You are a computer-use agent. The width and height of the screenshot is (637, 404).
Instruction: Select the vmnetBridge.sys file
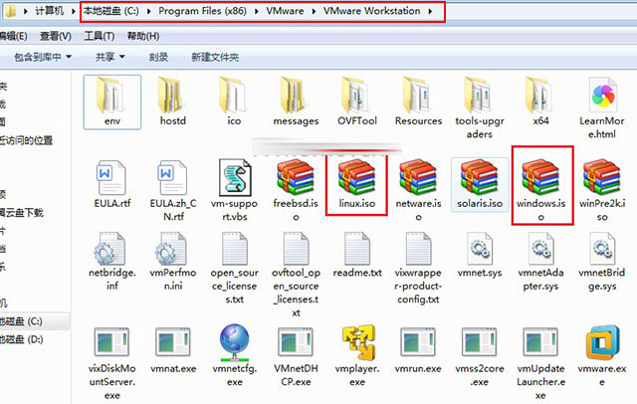pyautogui.click(x=602, y=262)
